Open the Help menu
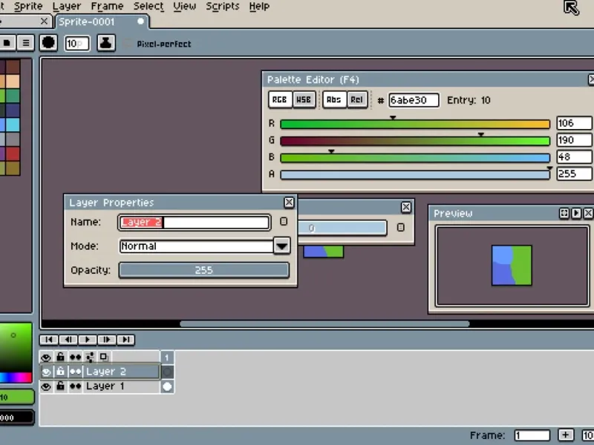594x445 pixels. (x=259, y=6)
